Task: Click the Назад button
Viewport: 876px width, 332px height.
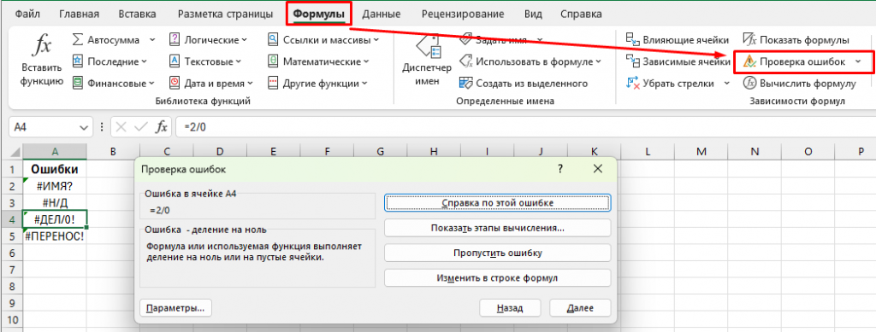Action: pos(510,307)
